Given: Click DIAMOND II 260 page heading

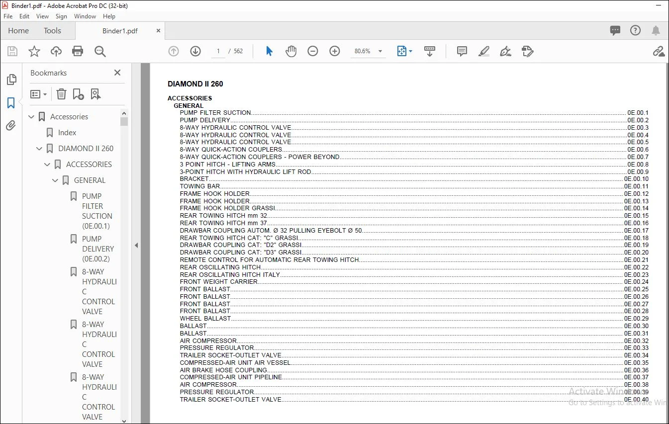Looking at the screenshot, I should 195,84.
